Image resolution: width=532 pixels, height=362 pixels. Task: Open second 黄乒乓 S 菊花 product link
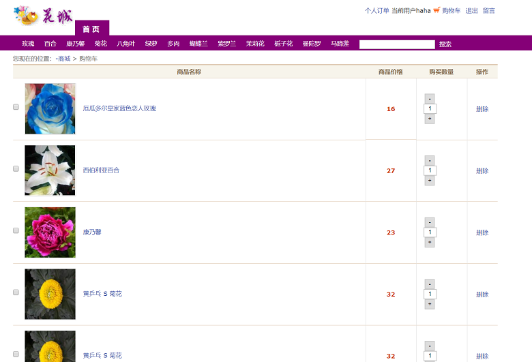102,355
